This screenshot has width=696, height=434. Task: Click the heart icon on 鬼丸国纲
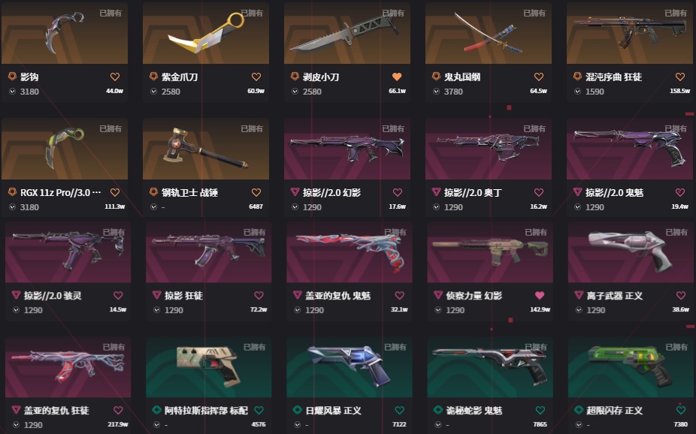click(539, 77)
